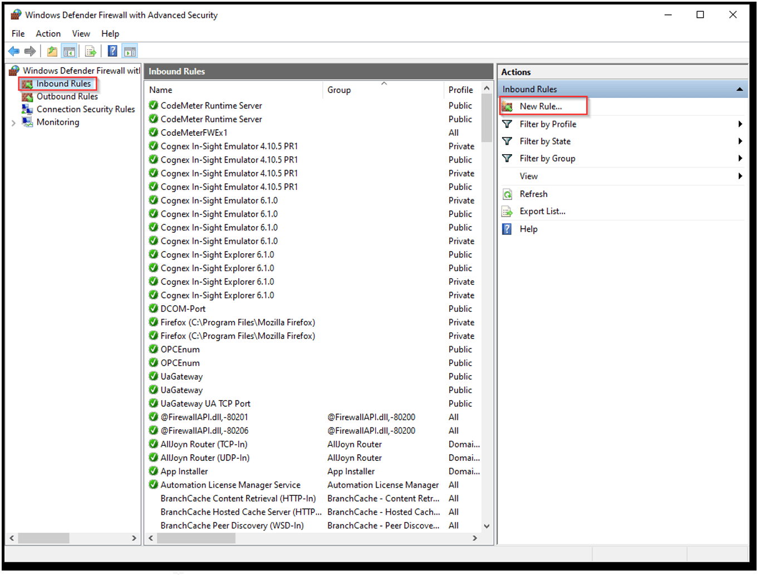Click Export List... in the Actions pane
Screen dimensions: 761x575
point(542,212)
